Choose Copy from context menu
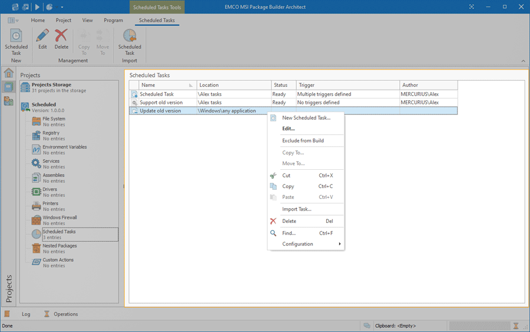Screen dimensions: 530x332 click(306, 186)
